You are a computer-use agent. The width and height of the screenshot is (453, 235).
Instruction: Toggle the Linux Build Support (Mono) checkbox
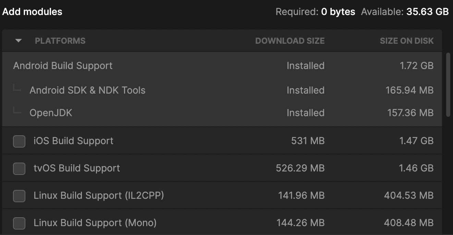pyautogui.click(x=19, y=223)
